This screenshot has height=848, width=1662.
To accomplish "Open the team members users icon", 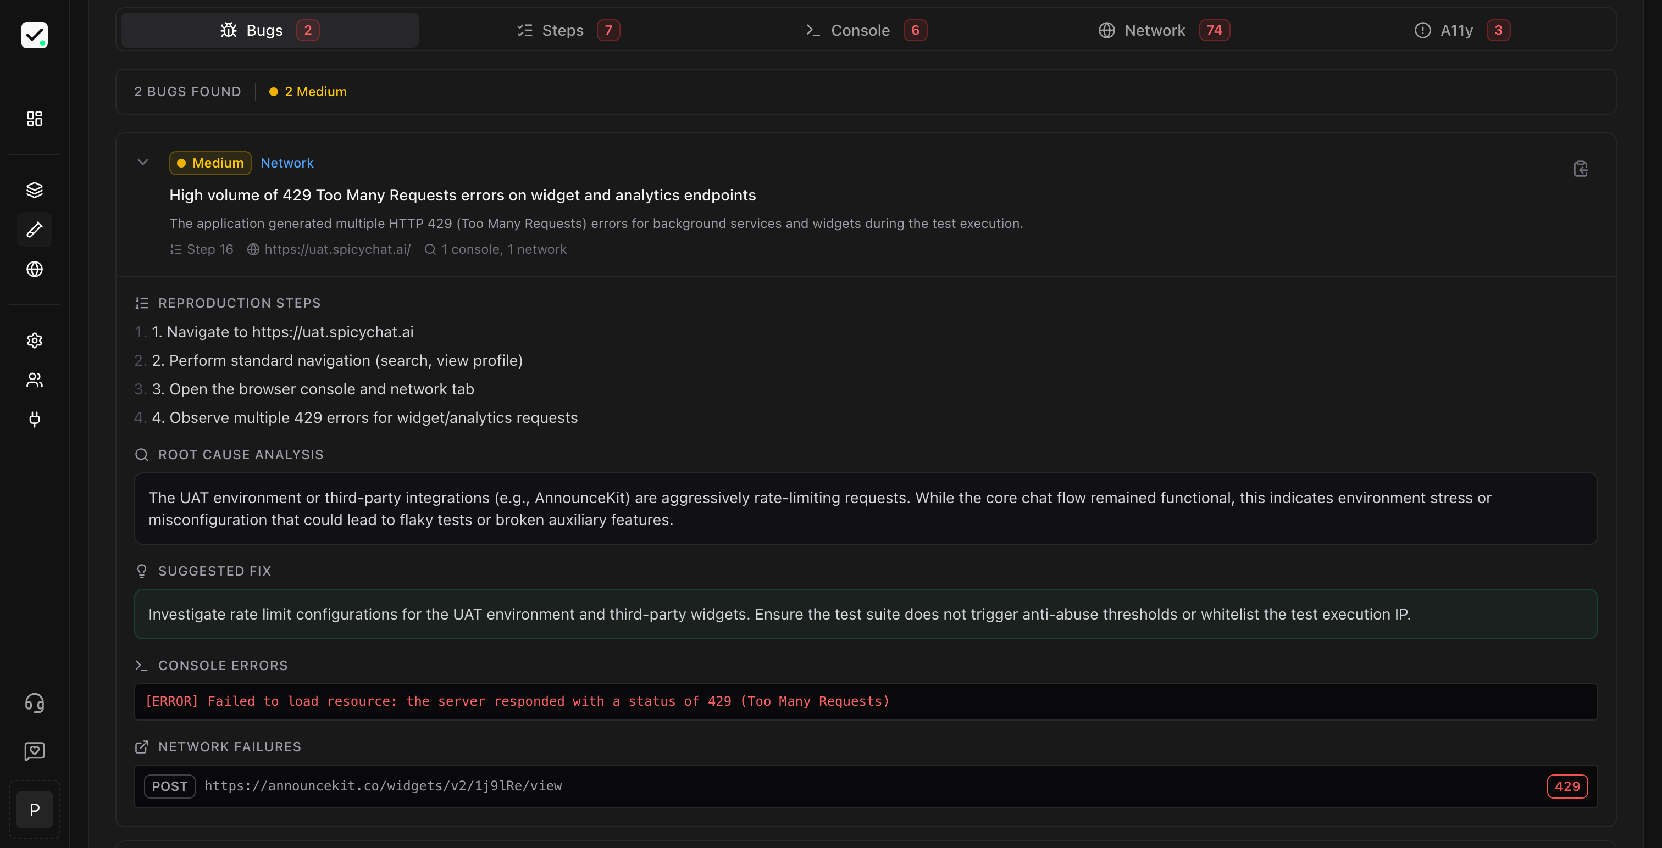I will [x=34, y=381].
